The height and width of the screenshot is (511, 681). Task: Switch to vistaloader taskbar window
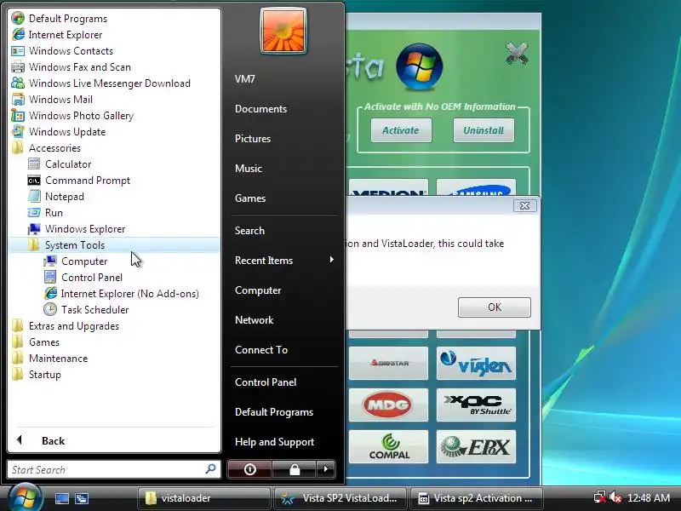[203, 498]
